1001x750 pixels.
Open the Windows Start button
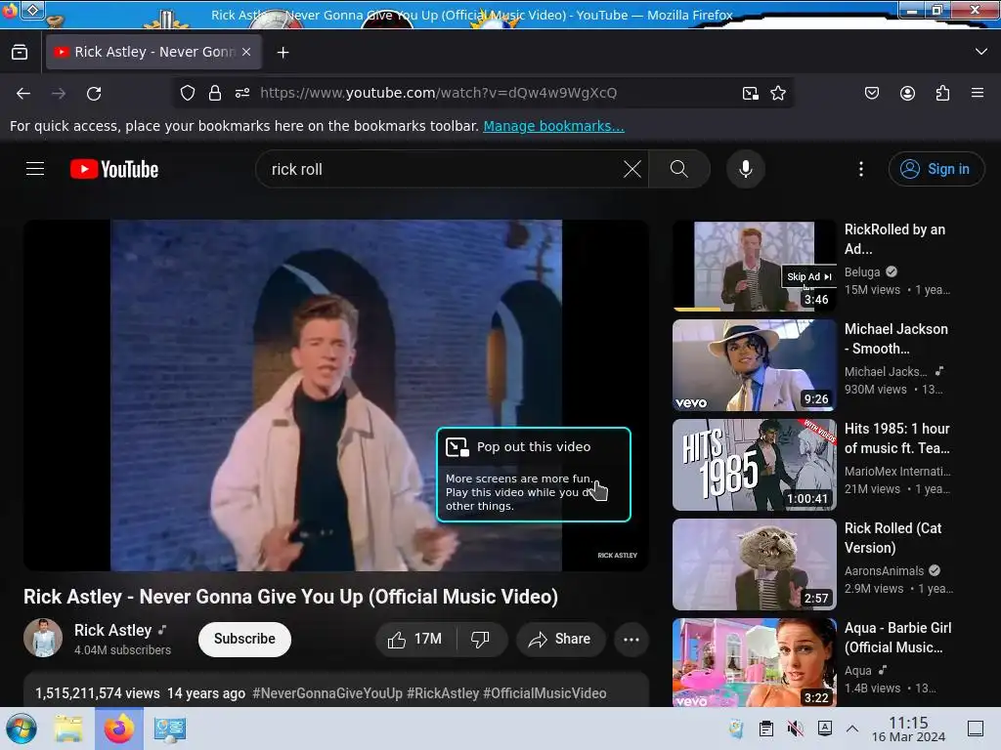click(x=22, y=729)
